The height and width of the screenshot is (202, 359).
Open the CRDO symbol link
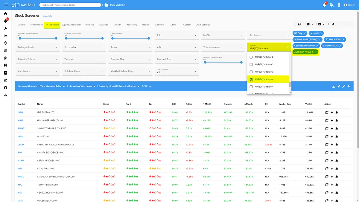[x=21, y=145]
